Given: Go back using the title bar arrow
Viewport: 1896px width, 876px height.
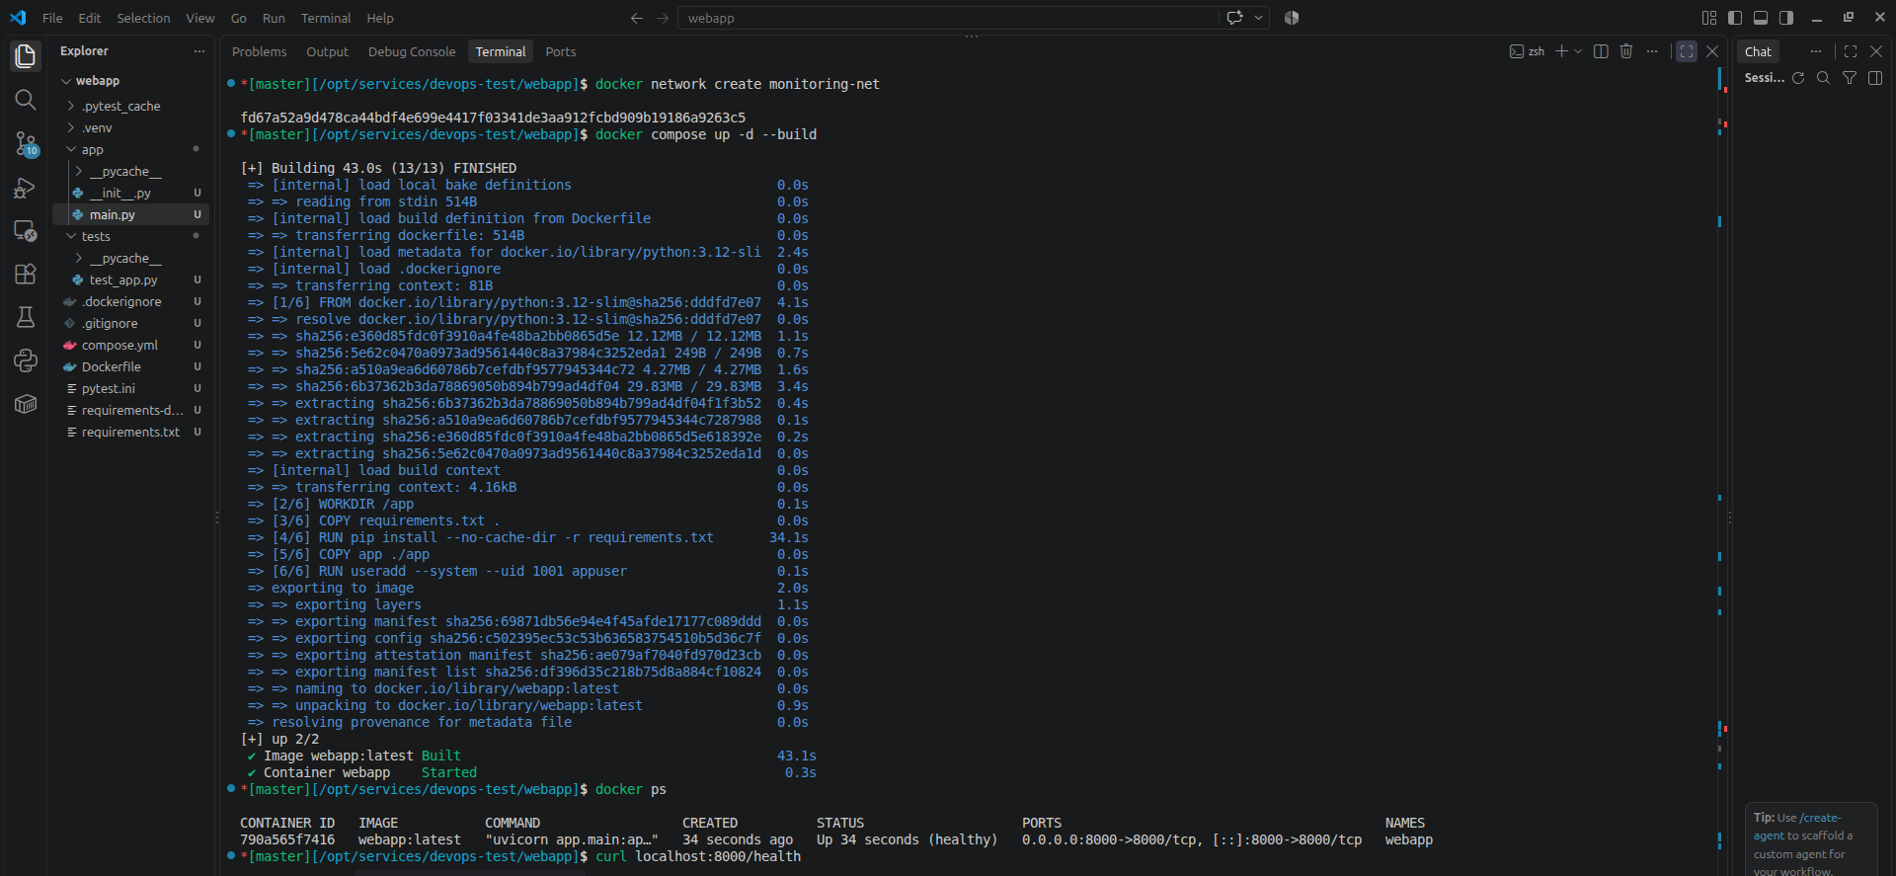Looking at the screenshot, I should 637,18.
